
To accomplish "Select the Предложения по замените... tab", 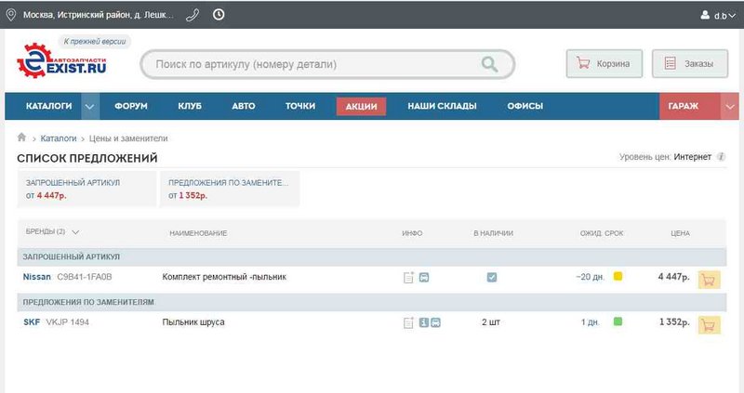I will pos(230,190).
